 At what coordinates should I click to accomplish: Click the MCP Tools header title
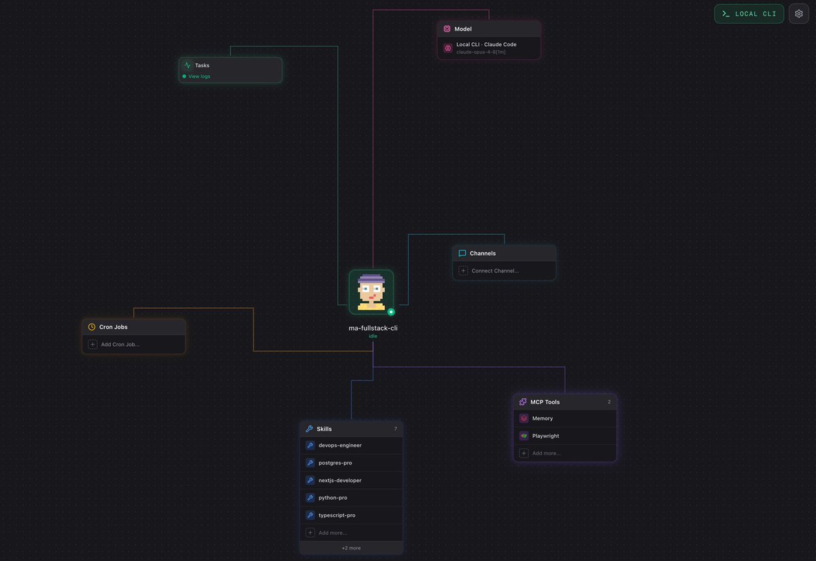click(x=545, y=402)
